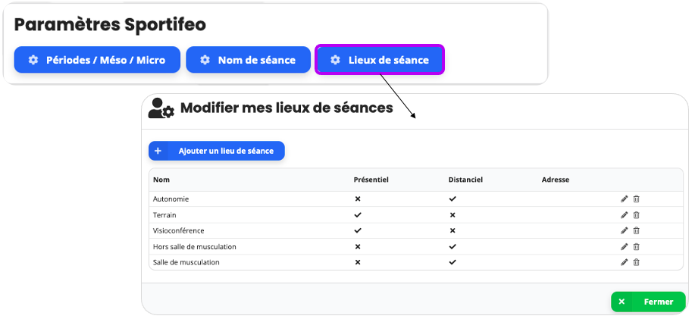Select the Autonomie name cell
Screen dimensions: 692x319
pos(171,199)
